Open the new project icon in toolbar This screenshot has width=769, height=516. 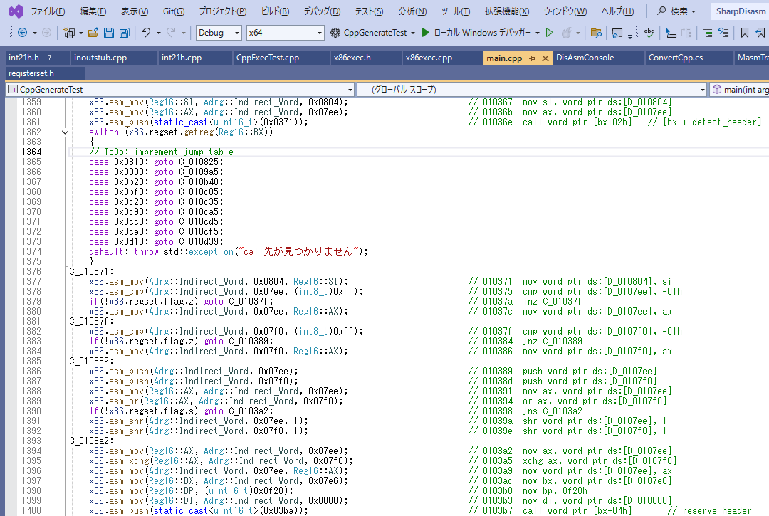click(69, 33)
